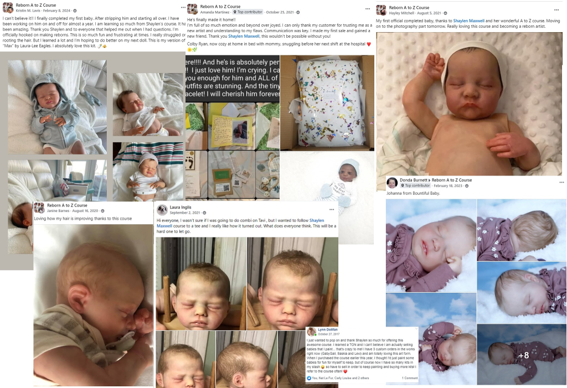Viewport: 567px width, 388px height.
Task: Open confetti package photo in Amanda's post
Action: coord(327,103)
